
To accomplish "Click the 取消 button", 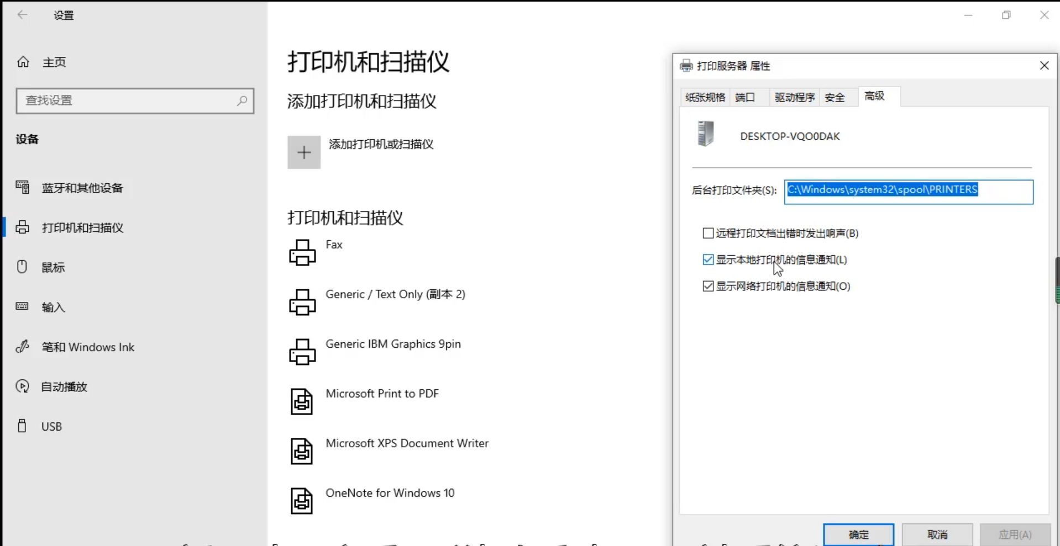I will click(937, 534).
